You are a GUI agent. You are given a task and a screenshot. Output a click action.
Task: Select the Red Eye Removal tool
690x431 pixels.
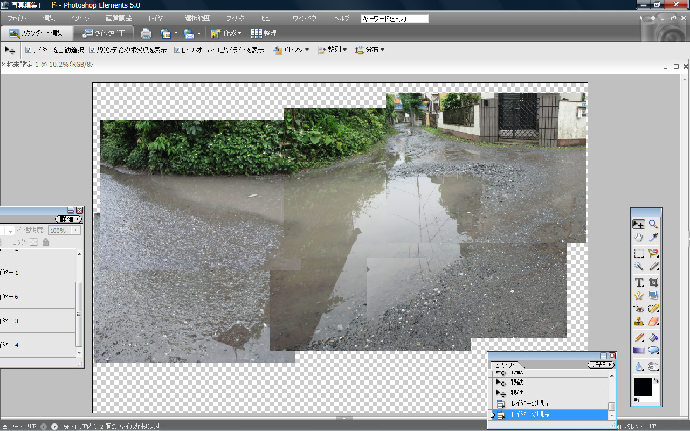click(639, 309)
